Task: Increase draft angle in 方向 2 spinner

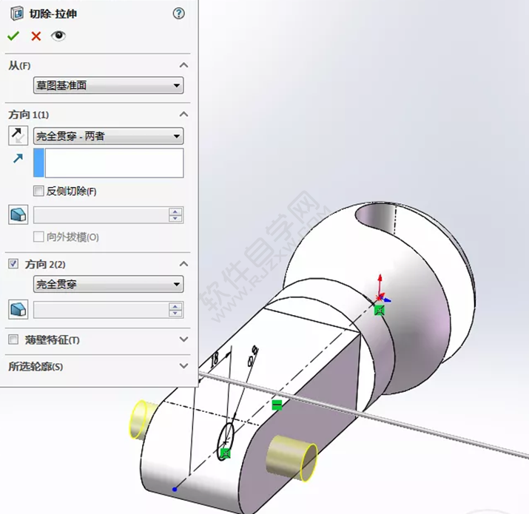Action: (175, 306)
